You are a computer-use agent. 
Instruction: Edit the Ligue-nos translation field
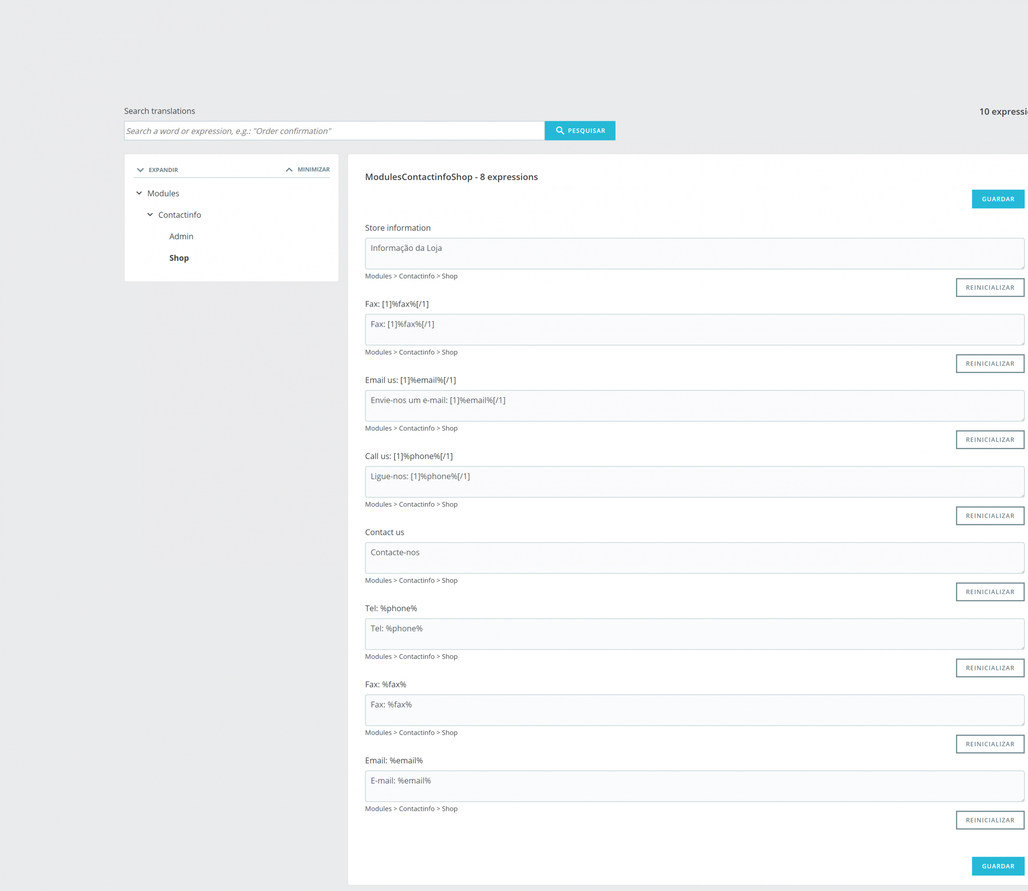694,482
